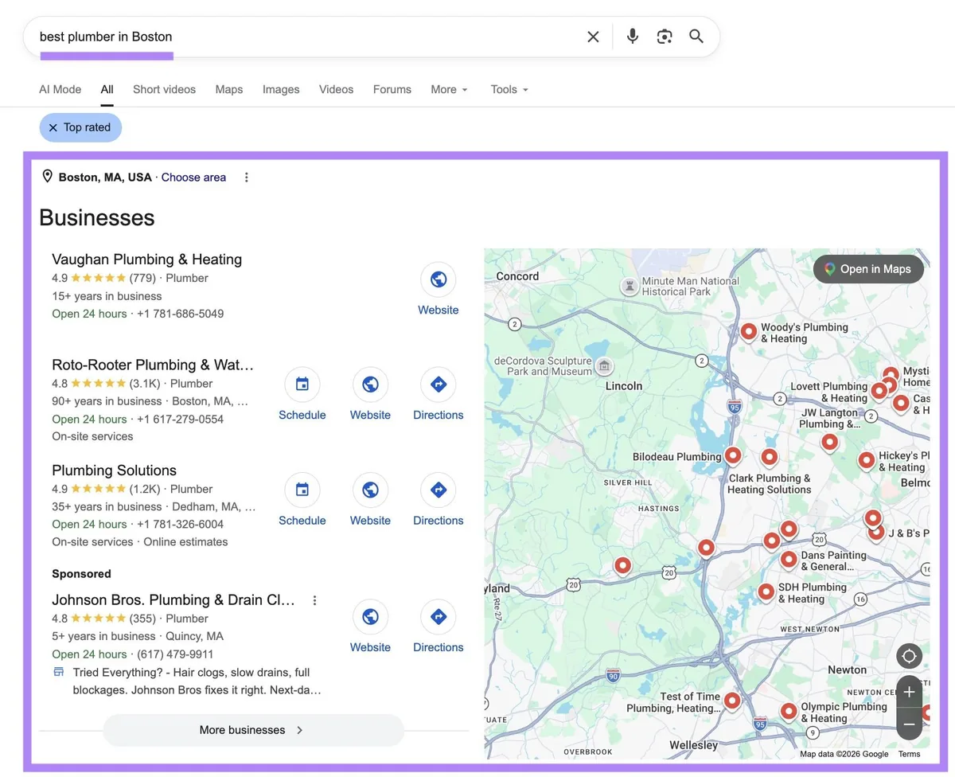
Task: Click the Open in Maps button
Action: coord(868,269)
